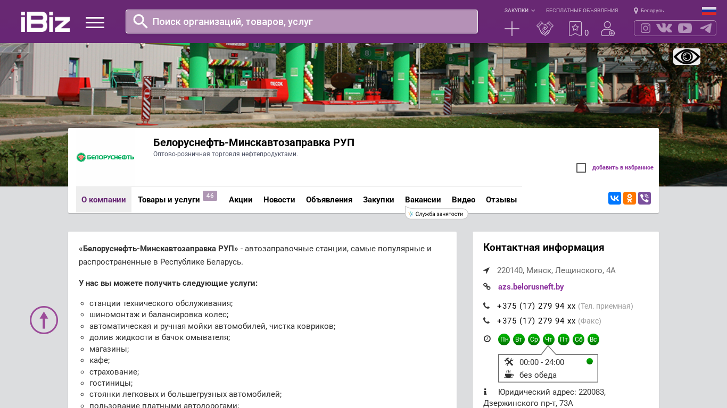Switch language via Russian flag icon
Viewport: 727px width, 408px height.
709,11
